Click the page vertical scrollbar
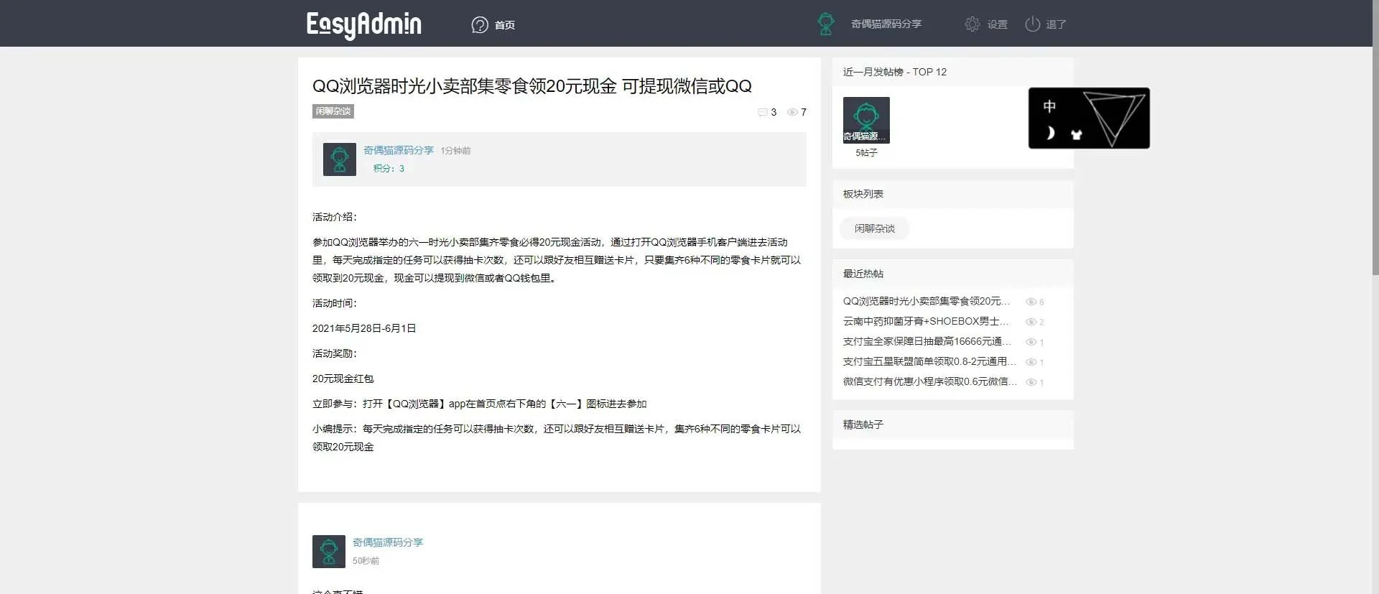 click(x=1375, y=144)
